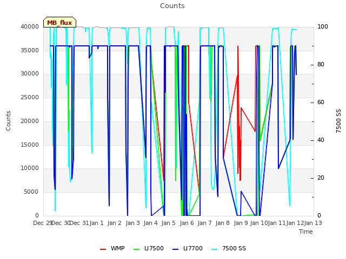This screenshot has height=259, width=346.
Task: Click the LI7700 legend entry
Action: [x=188, y=248]
